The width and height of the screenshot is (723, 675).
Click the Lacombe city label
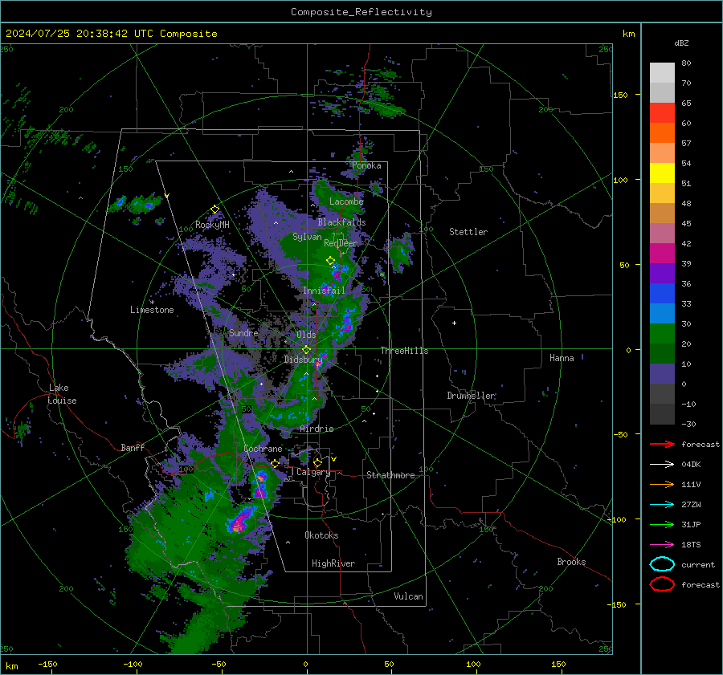click(x=346, y=201)
